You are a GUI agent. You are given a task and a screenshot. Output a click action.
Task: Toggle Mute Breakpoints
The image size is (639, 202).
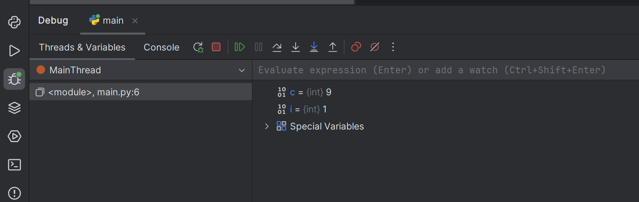click(x=375, y=47)
